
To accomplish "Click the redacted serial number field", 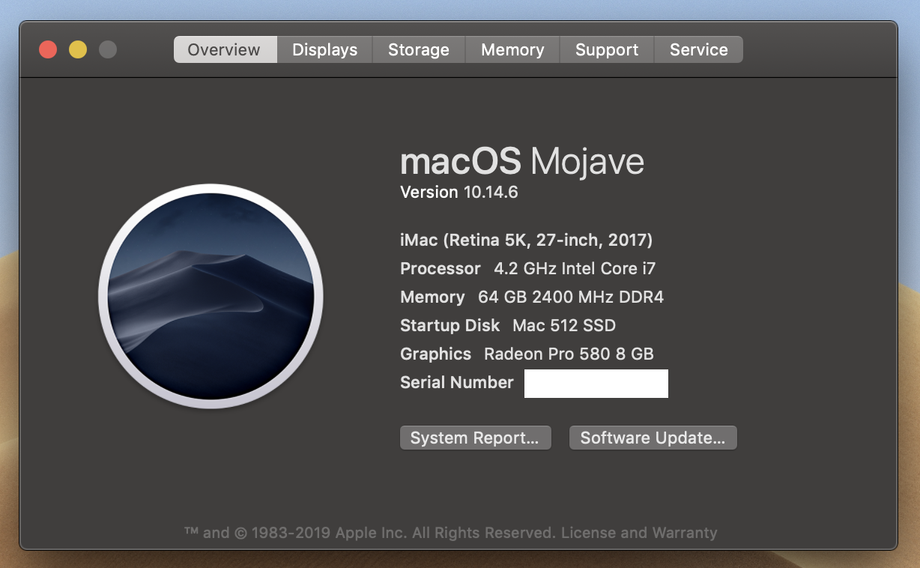I will [596, 383].
